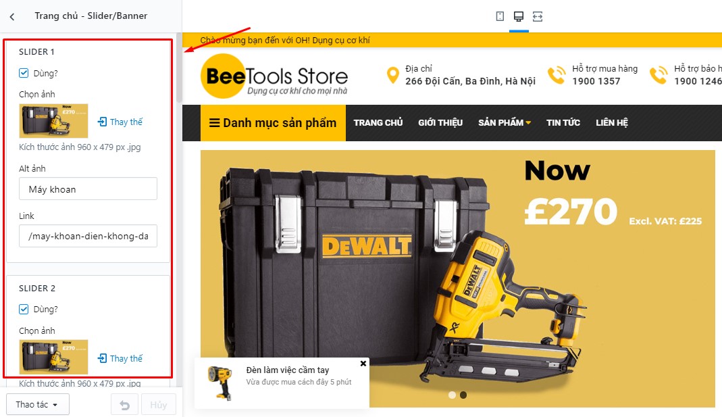Select the desktop preview icon
This screenshot has width=722, height=417.
point(519,17)
